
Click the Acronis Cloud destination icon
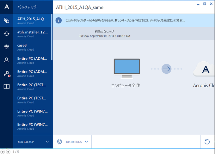click(204, 69)
